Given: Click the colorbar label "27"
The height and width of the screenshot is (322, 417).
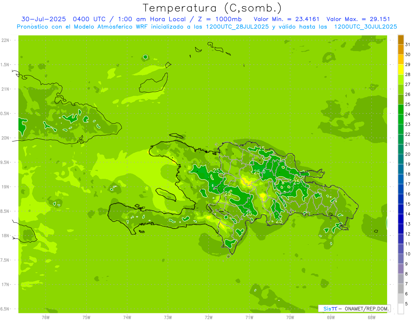Looking at the screenshot, I should click(x=408, y=84).
